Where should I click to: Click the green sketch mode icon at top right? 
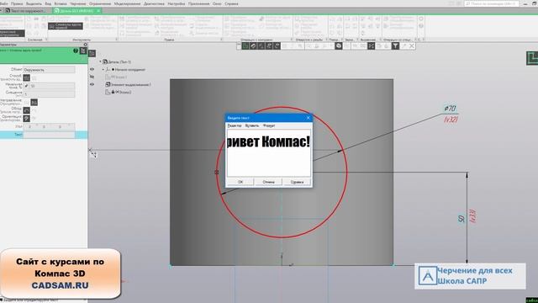click(x=532, y=58)
